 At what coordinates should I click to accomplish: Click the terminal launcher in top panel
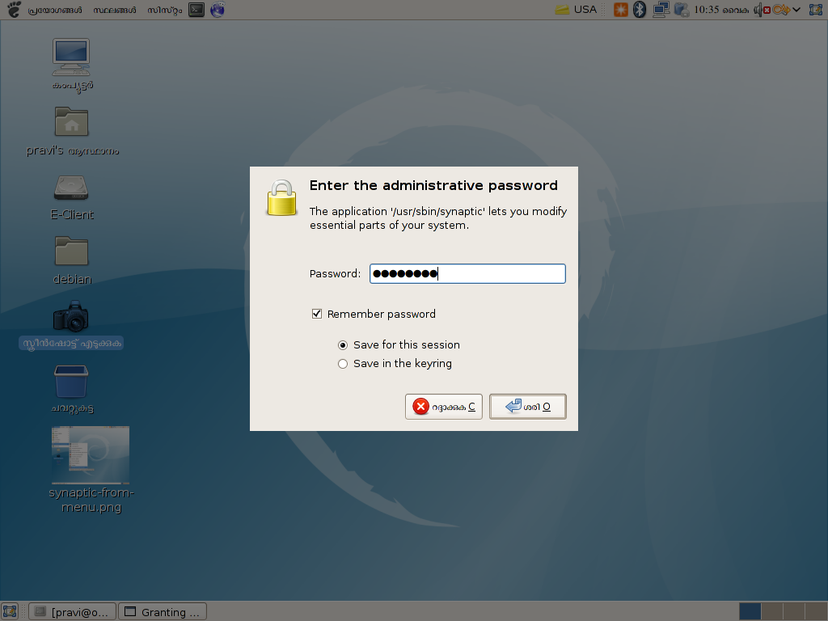pos(196,10)
